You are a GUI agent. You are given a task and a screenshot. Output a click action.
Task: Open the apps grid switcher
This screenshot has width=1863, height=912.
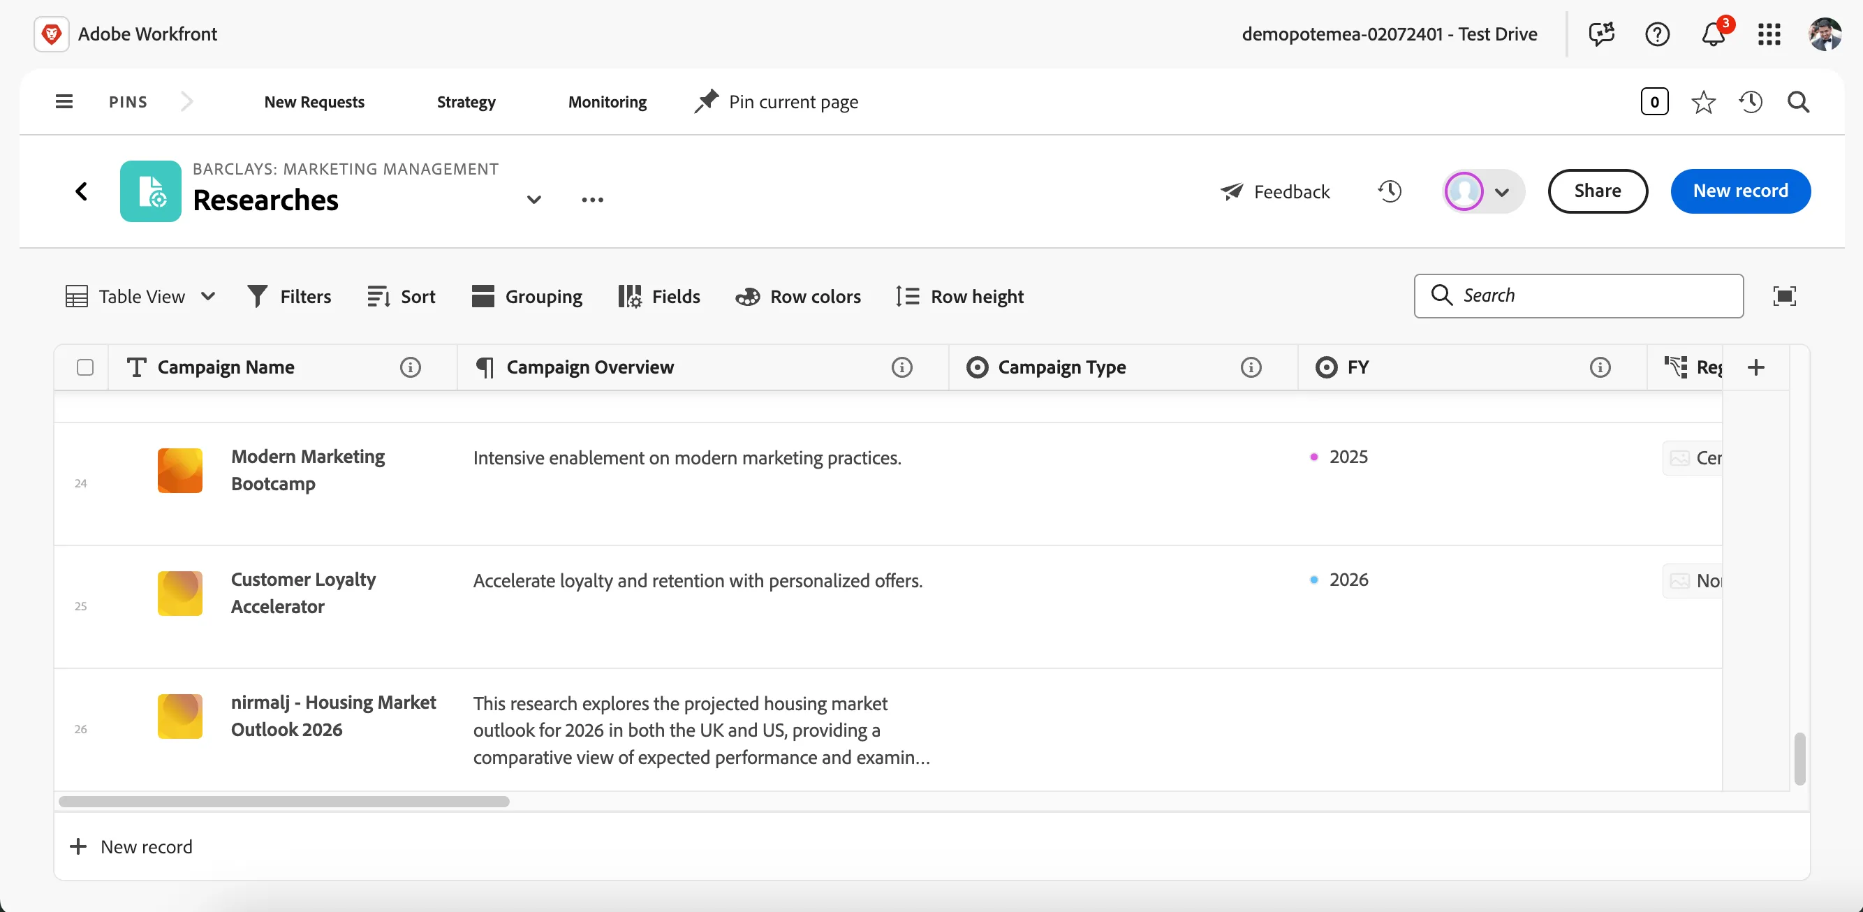[x=1769, y=34]
